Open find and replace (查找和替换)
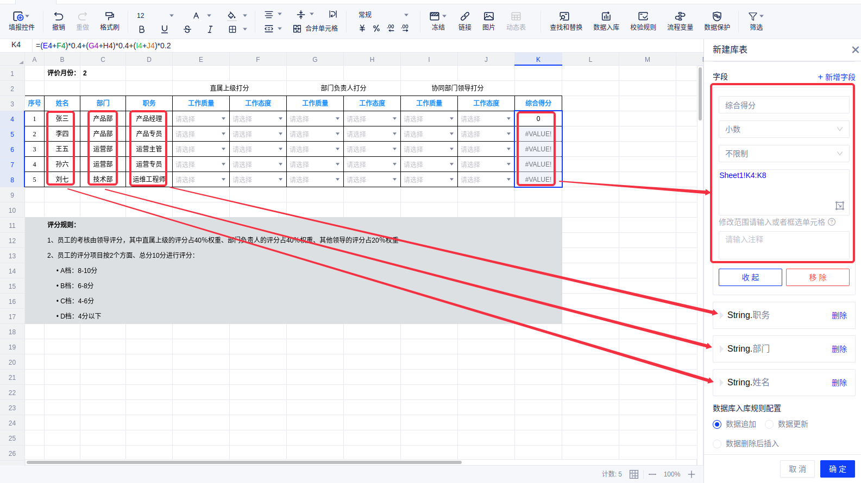This screenshot has height=483, width=861. (565, 16)
